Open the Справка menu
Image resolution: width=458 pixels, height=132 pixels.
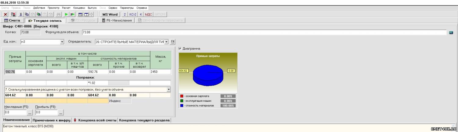pyautogui.click(x=141, y=8)
